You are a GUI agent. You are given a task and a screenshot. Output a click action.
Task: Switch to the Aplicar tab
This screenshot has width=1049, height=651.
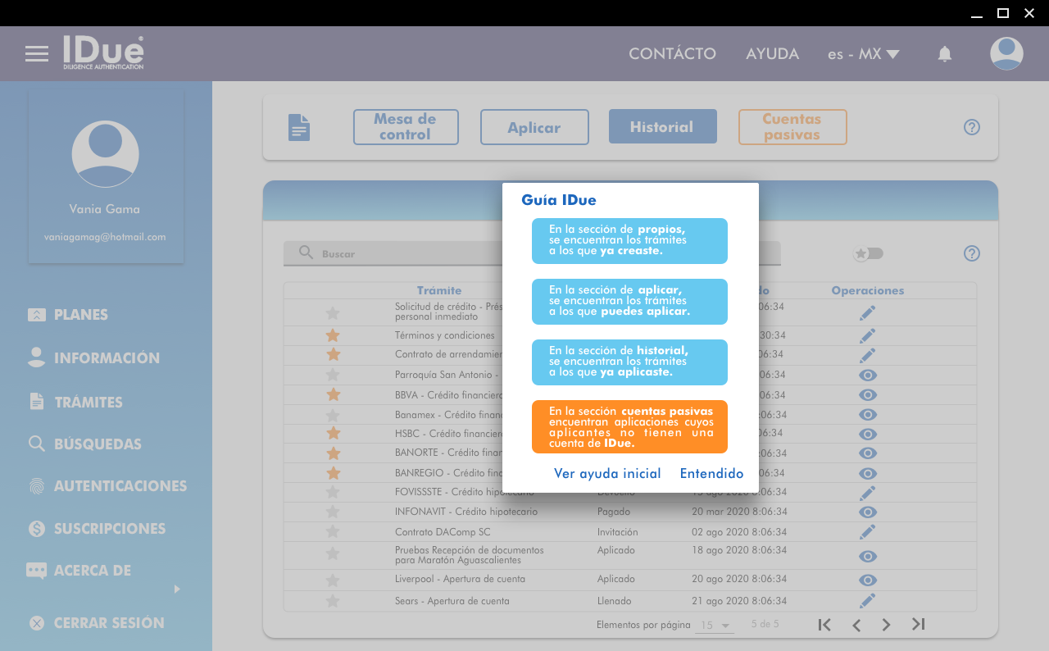(534, 127)
